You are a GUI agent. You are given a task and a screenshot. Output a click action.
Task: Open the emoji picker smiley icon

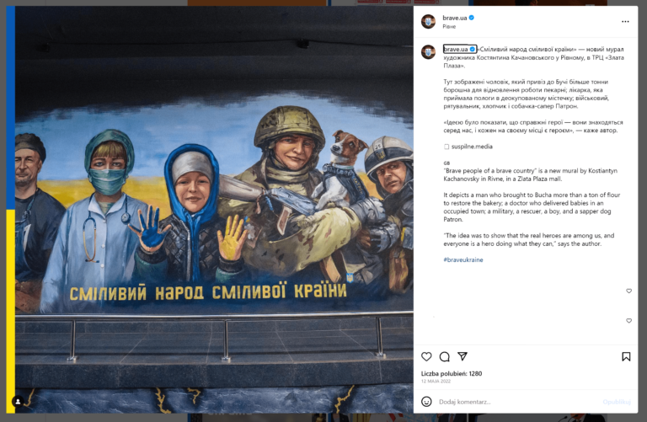pyautogui.click(x=426, y=402)
